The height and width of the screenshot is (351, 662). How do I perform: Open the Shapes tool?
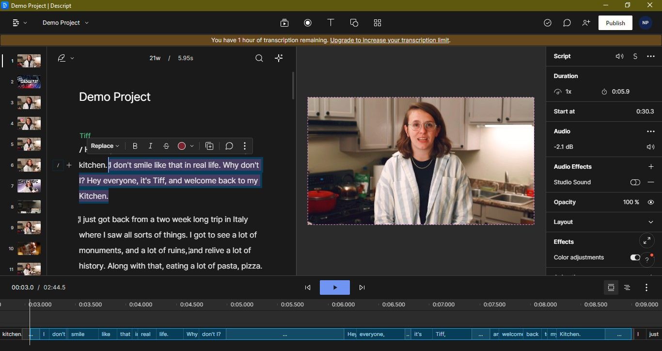pos(354,23)
